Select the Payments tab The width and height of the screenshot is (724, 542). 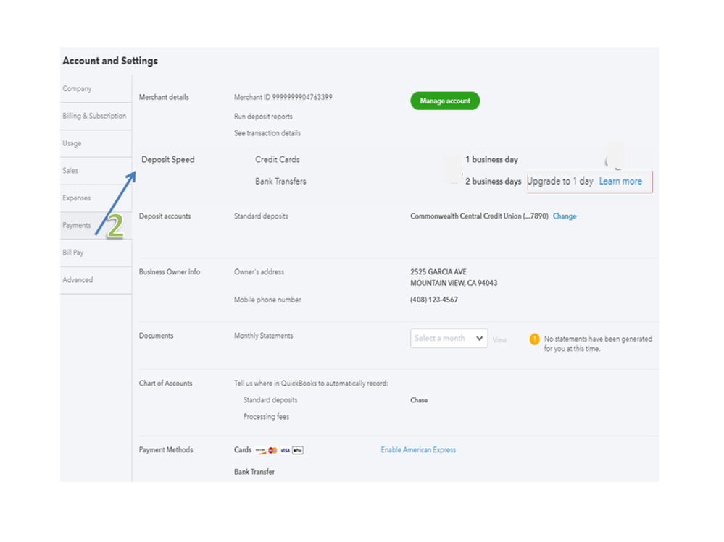pos(76,226)
